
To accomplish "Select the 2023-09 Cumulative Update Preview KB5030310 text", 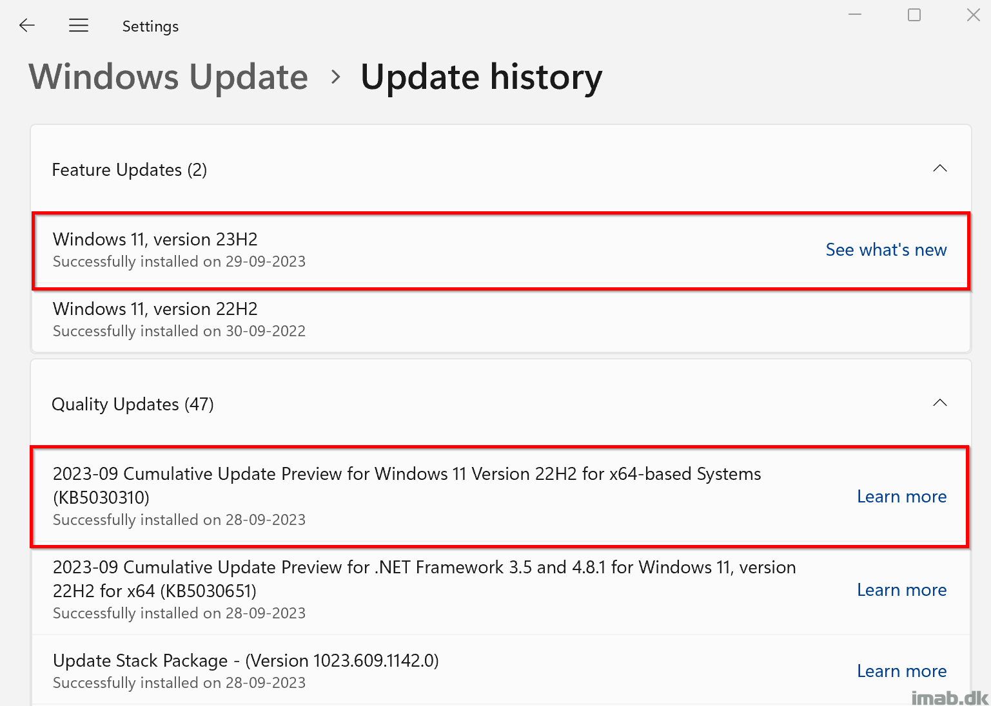I will pos(407,486).
